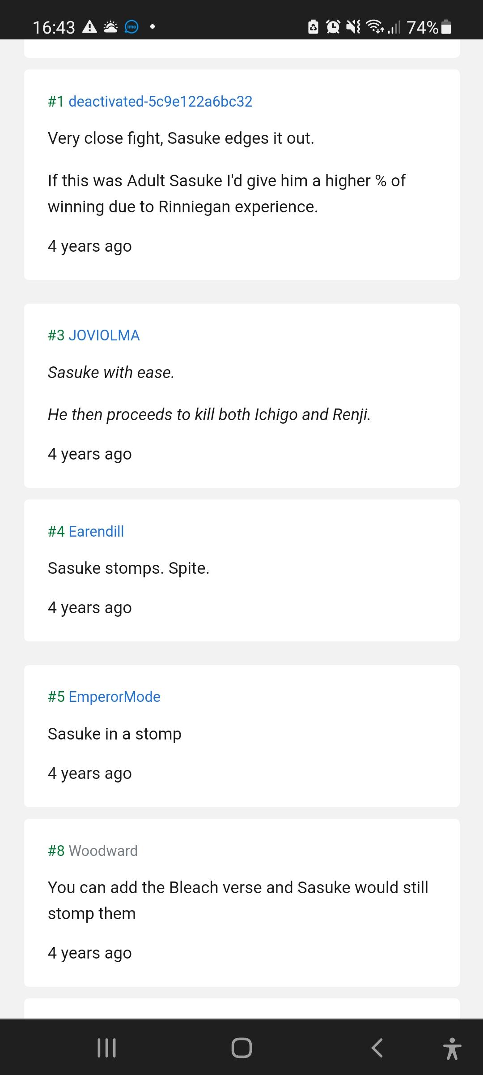Tap the vibrate mode icon
The image size is (483, 1075).
(x=353, y=27)
